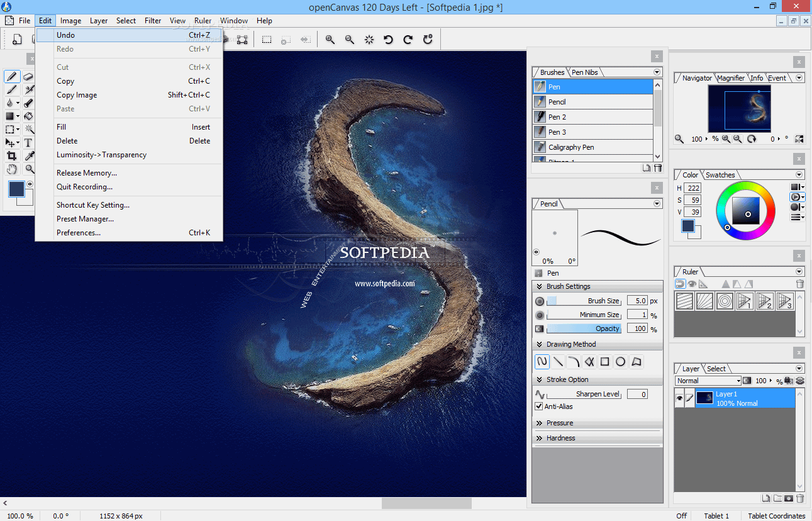Image resolution: width=812 pixels, height=521 pixels.
Task: Open the Color panel options arrow
Action: coord(799,175)
